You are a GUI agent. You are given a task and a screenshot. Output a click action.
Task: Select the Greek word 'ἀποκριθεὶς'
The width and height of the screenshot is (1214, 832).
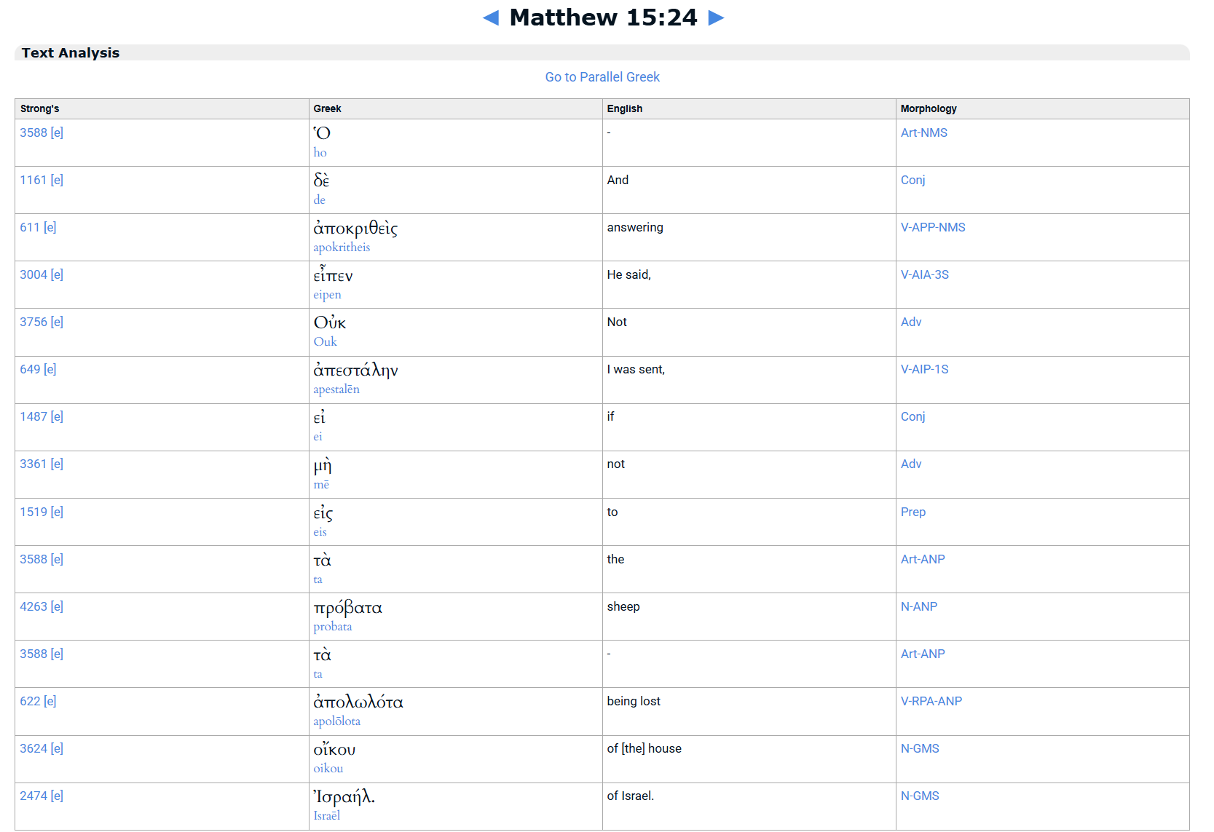click(355, 228)
